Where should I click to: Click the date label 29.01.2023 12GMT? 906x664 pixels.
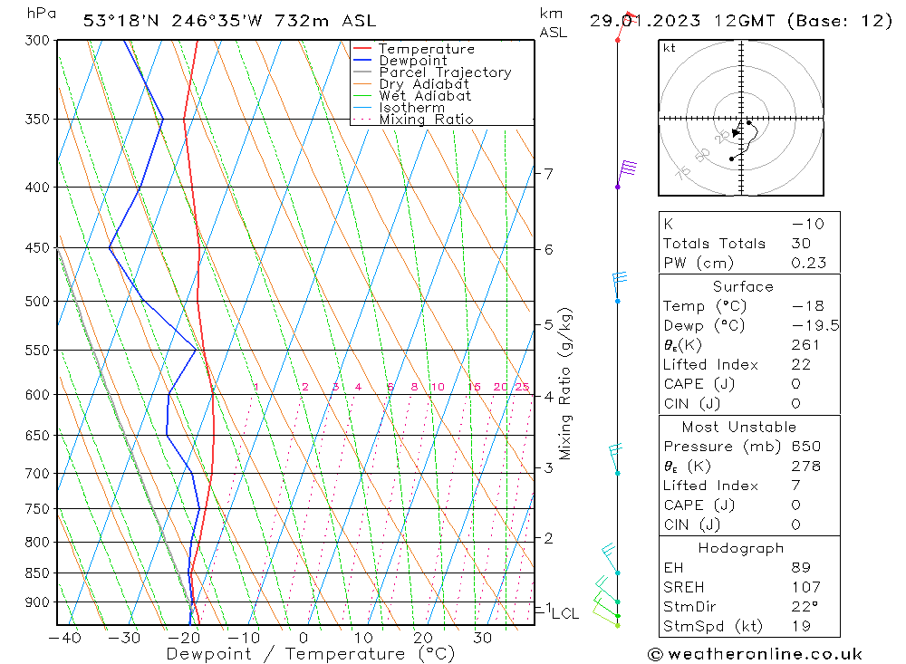(x=682, y=22)
